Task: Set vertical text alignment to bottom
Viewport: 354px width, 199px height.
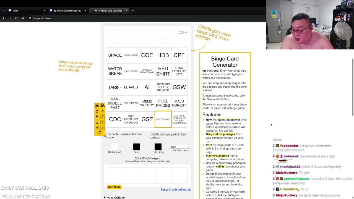Action: click(103, 128)
